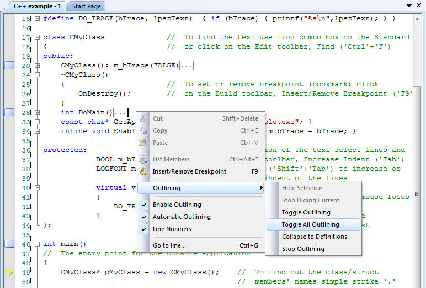Click the Cut scissors icon in context menu
The image size is (426, 288).
coord(143,118)
